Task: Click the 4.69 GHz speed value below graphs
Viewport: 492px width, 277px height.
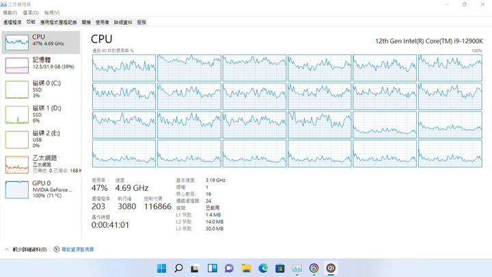Action: [132, 188]
